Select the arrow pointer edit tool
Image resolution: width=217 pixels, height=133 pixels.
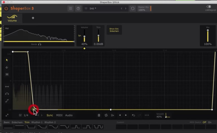pyautogui.click(x=7, y=60)
